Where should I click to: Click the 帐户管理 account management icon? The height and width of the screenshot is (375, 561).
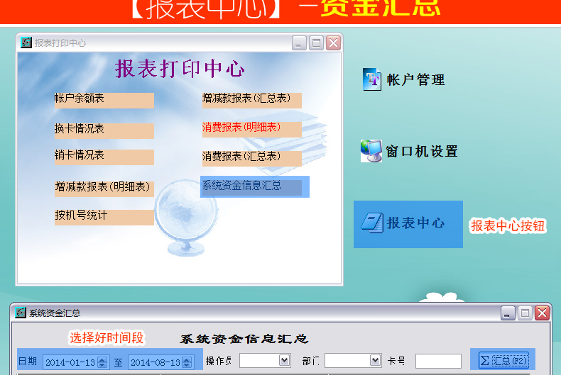pyautogui.click(x=372, y=79)
